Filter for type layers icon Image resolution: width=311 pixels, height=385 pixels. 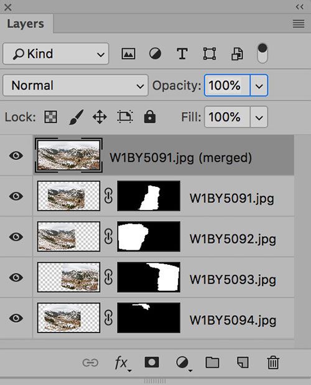click(182, 54)
